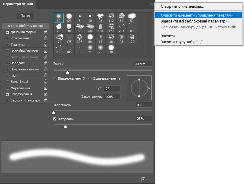Viewport: 244px width, 184px height.
Task: Open the brush panel flyout menu icon
Action: pyautogui.click(x=151, y=4)
